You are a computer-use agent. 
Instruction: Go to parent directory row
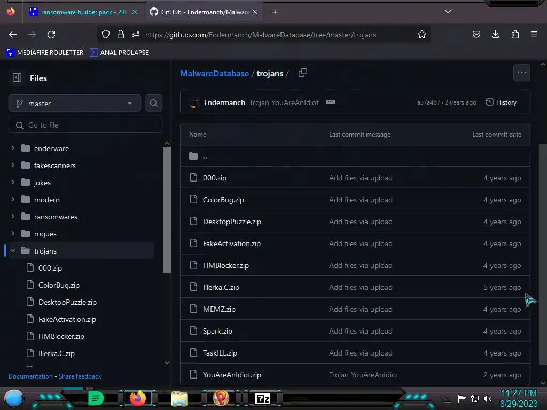coord(355,156)
